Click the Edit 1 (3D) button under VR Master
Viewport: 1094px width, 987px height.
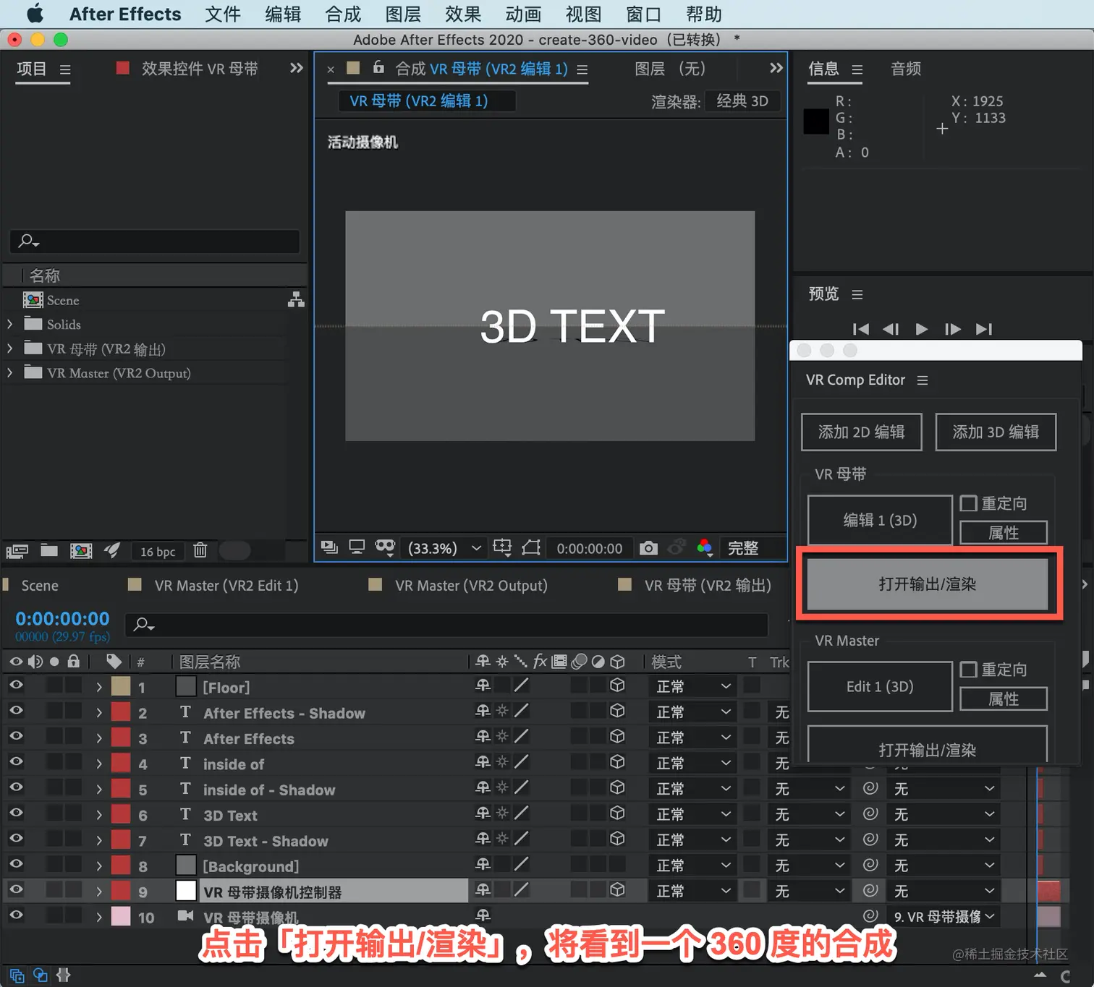[880, 686]
